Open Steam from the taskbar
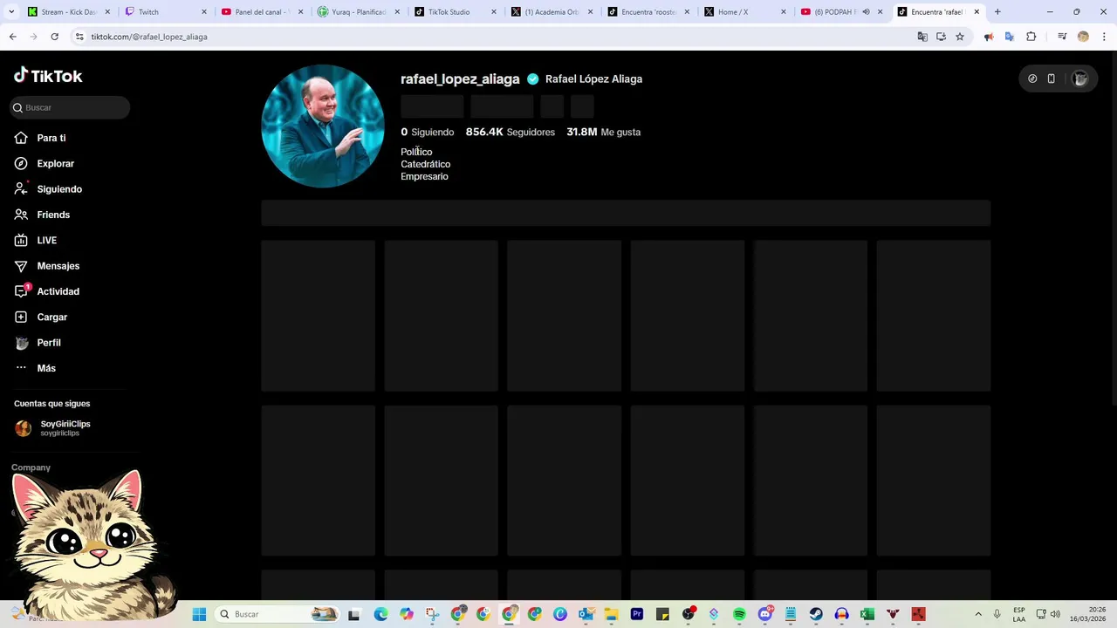1117x628 pixels. 816,614
